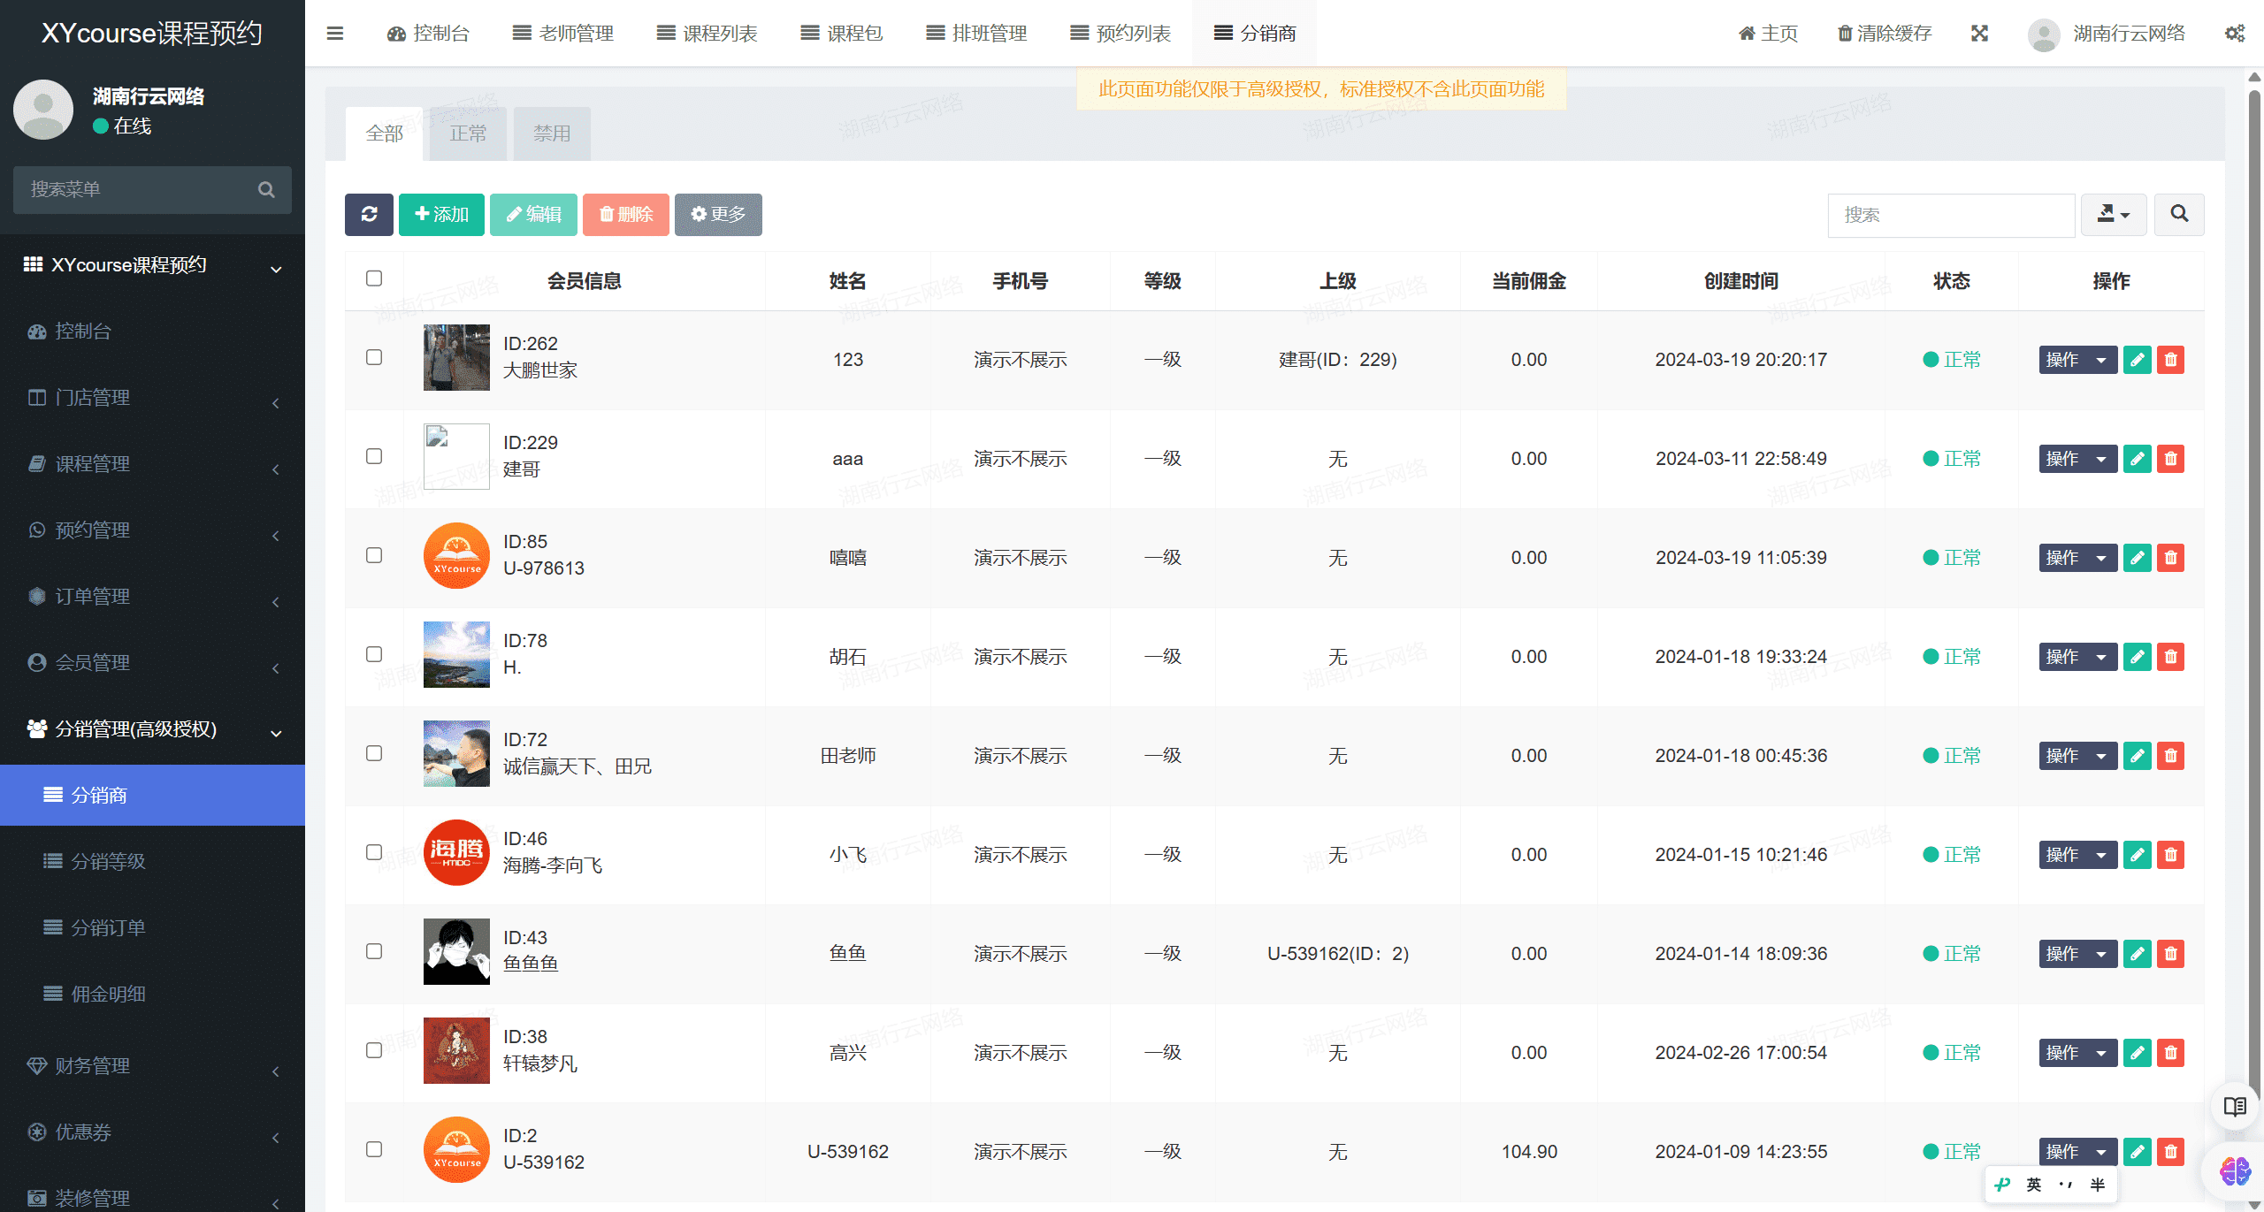Click green edit pencil for ID:262 row
The height and width of the screenshot is (1212, 2264).
[2137, 360]
